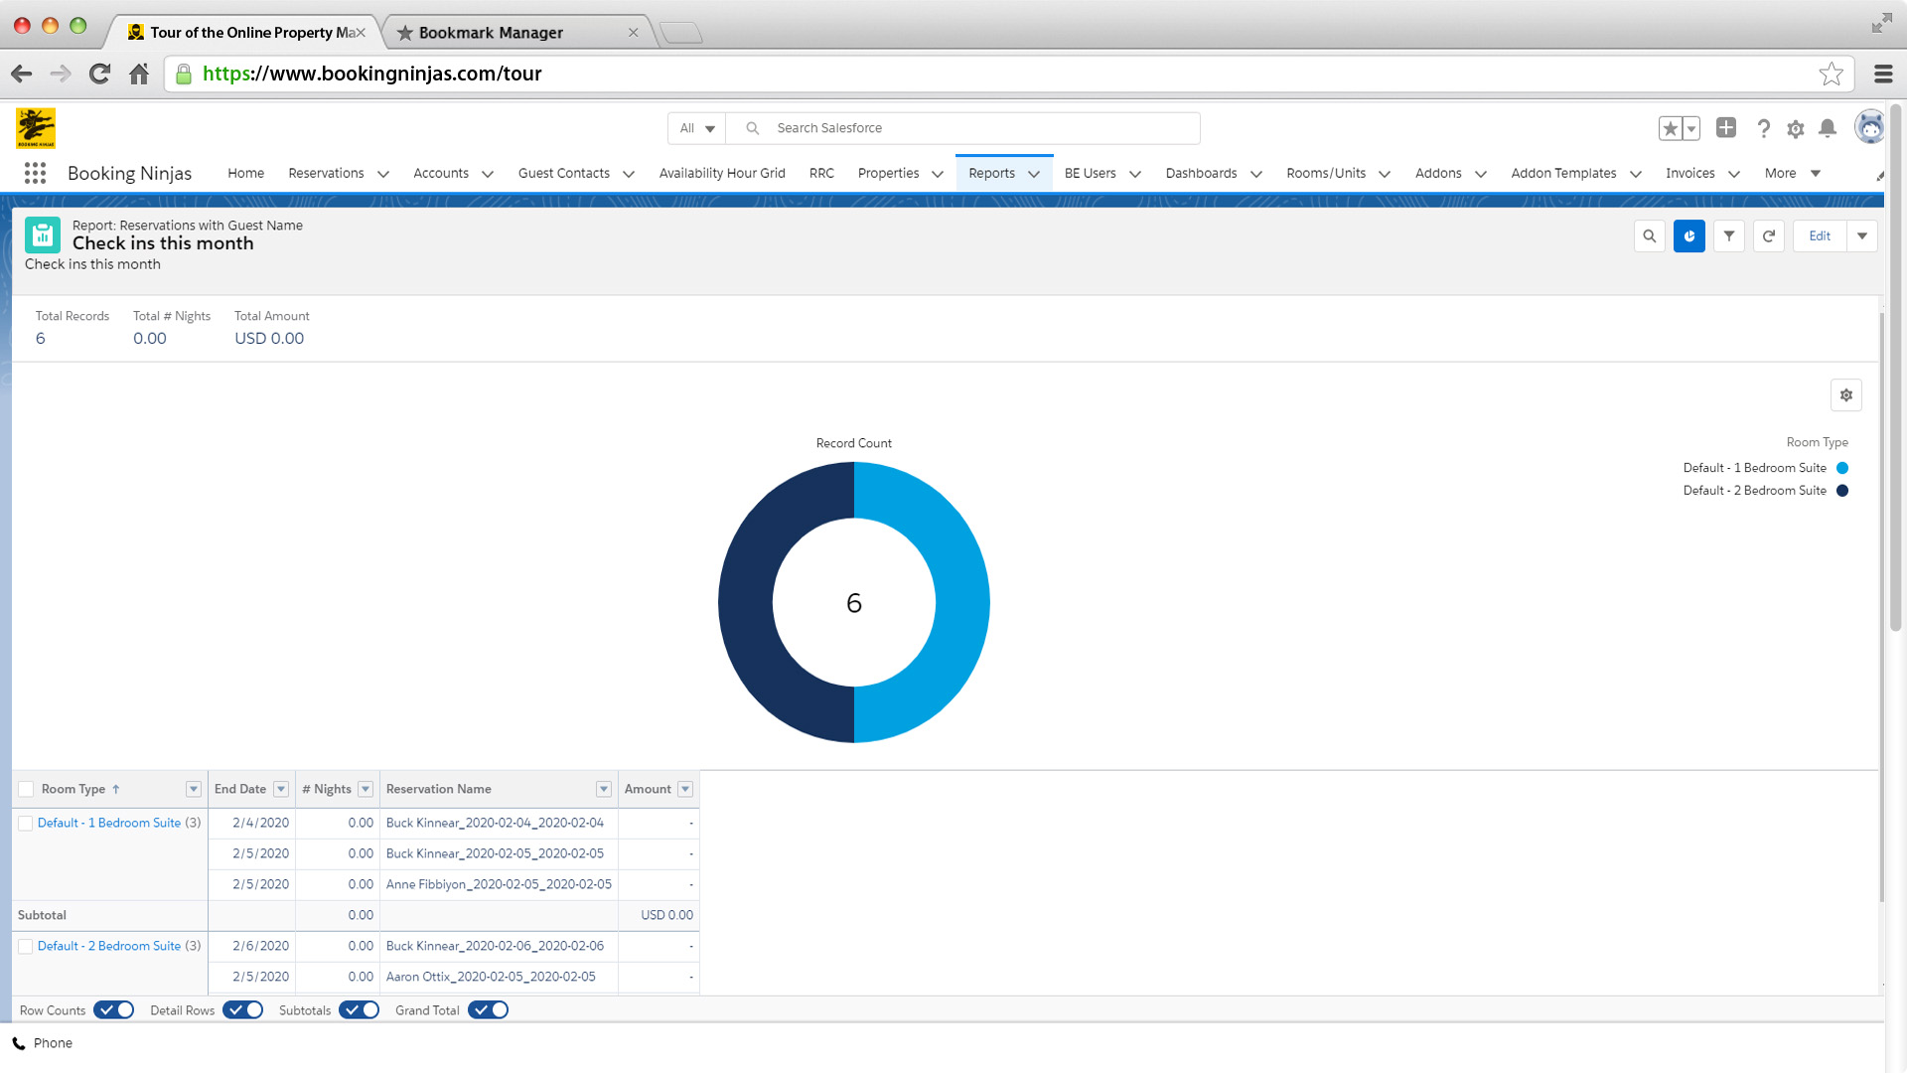Open Salesforce Setup gear icon
Screen dimensions: 1907x1073
tap(1795, 129)
